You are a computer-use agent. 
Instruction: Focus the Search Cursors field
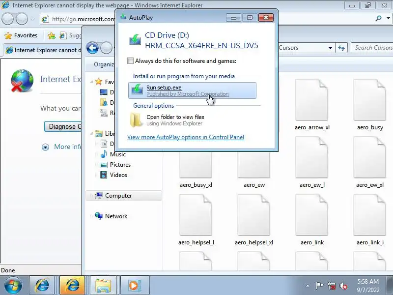[372, 48]
